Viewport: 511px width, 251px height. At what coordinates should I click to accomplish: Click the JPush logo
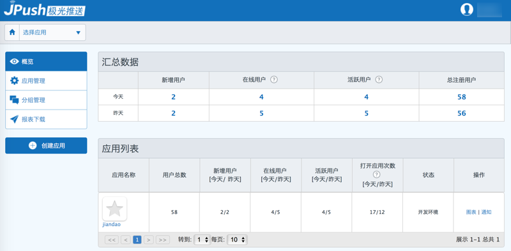click(44, 10)
